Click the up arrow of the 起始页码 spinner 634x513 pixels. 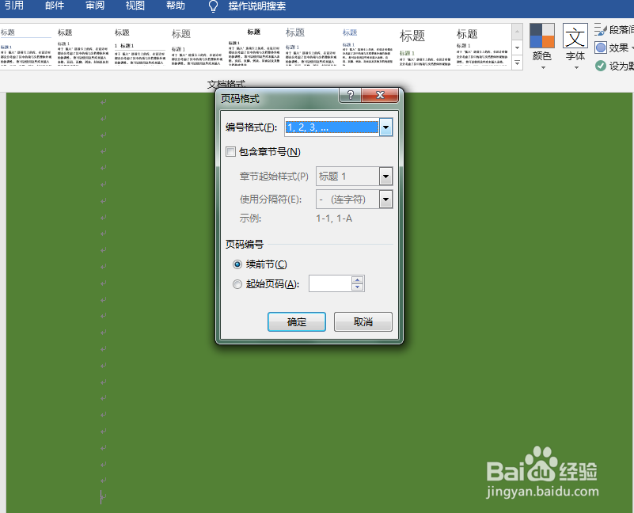point(358,279)
